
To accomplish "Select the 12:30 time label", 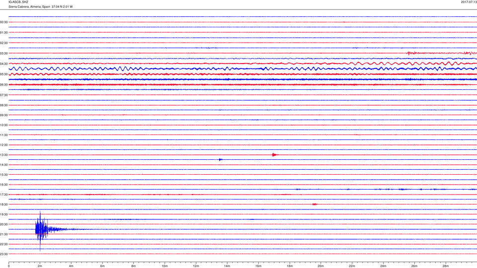I will click(x=4, y=145).
